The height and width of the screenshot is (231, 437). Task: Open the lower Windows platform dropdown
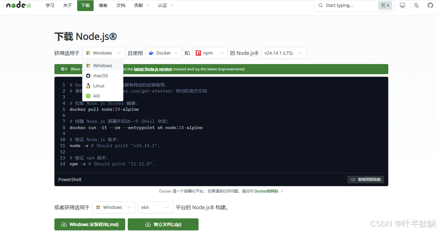point(114,207)
